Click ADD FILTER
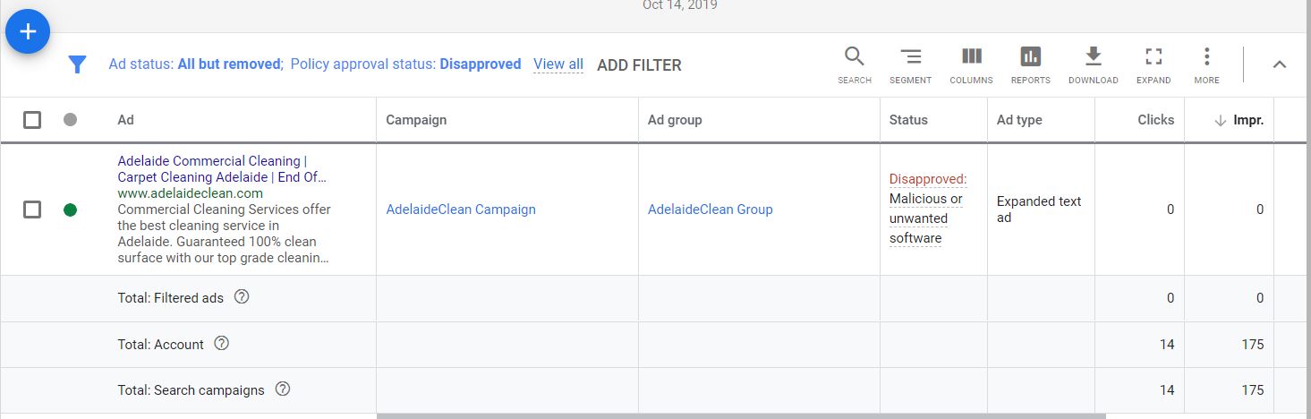The image size is (1311, 419). click(639, 65)
